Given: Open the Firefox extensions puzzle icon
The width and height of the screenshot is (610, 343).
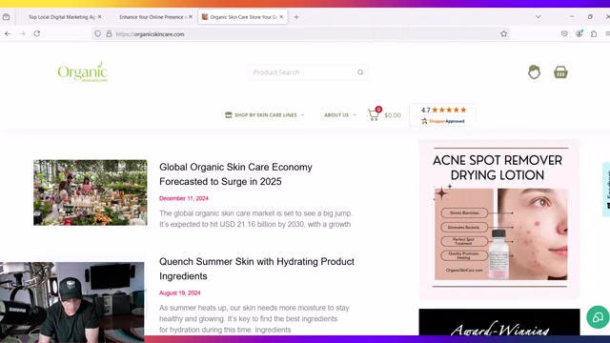Looking at the screenshot, I should [x=594, y=34].
